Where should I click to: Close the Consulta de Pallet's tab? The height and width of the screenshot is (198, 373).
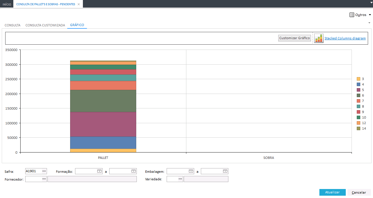click(79, 4)
